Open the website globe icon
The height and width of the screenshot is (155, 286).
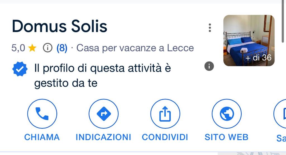pyautogui.click(x=227, y=114)
